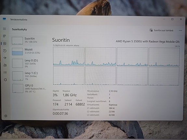Click Suorita uusi tehtävä button
This screenshot has width=187, height=140.
pyautogui.click(x=161, y=30)
